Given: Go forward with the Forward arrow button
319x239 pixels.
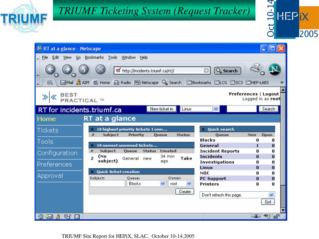Looking at the screenshot, I should (x=67, y=69).
